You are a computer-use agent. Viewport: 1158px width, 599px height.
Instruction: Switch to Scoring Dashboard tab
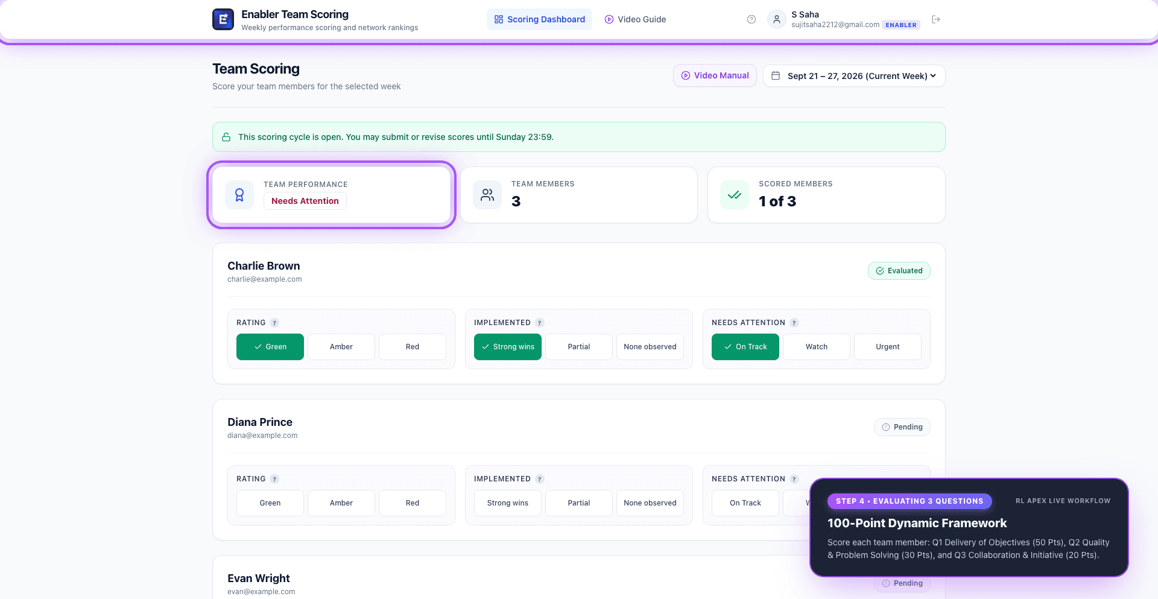pos(539,19)
